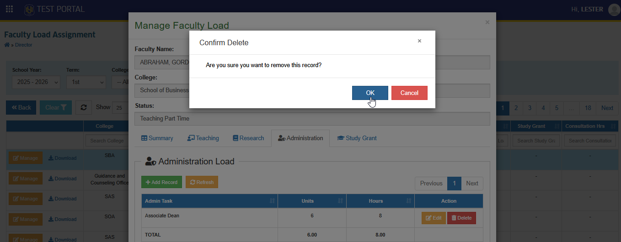This screenshot has width=621, height=242.
Task: Clear the applied filters
Action: point(56,108)
